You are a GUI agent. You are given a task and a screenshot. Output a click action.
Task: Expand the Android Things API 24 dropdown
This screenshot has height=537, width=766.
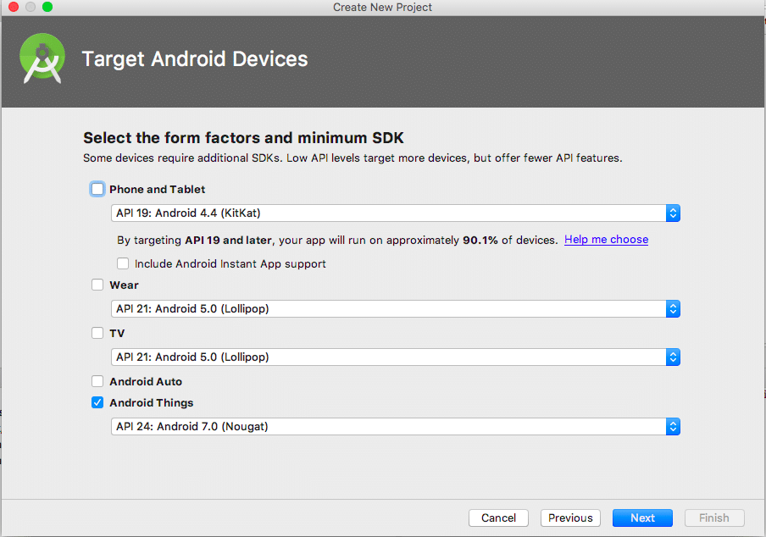click(x=396, y=427)
